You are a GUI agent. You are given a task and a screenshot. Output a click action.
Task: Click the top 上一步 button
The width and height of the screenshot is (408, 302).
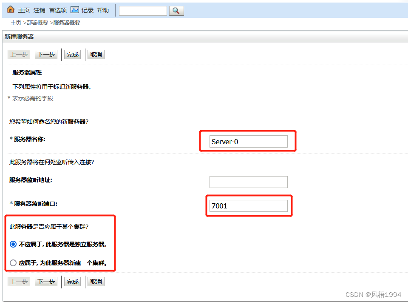click(19, 55)
